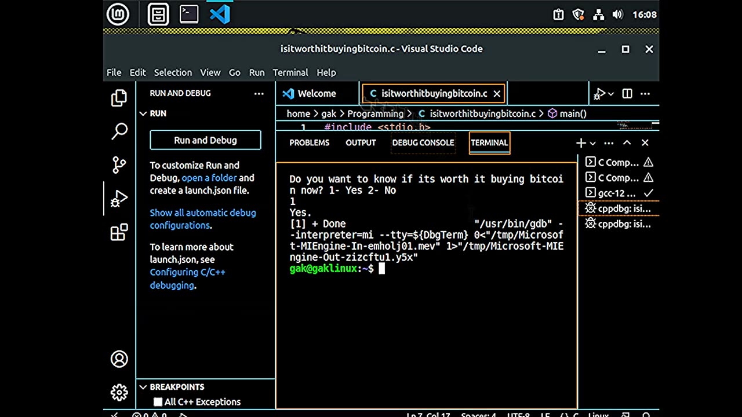Open the Help menu
This screenshot has height=417, width=742.
(326, 72)
